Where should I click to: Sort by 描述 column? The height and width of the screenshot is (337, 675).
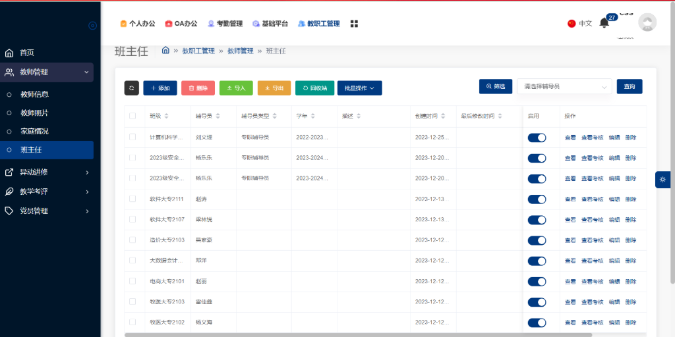pos(359,117)
